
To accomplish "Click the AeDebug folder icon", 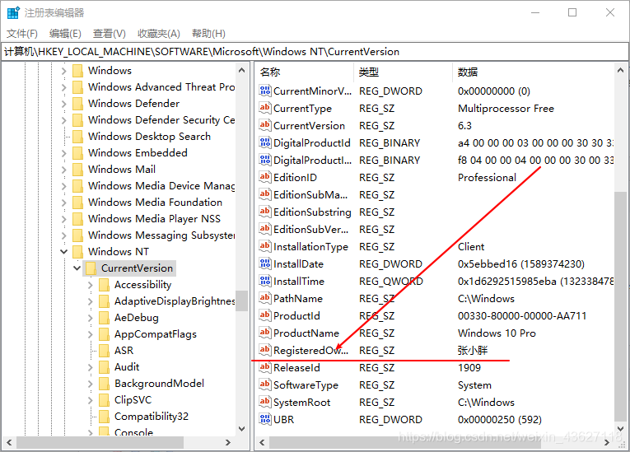I will tap(104, 318).
